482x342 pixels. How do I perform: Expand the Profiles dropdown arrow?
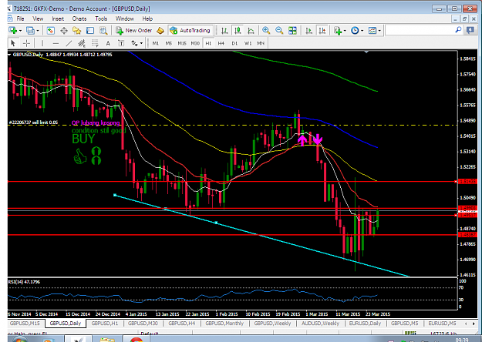pyautogui.click(x=38, y=31)
